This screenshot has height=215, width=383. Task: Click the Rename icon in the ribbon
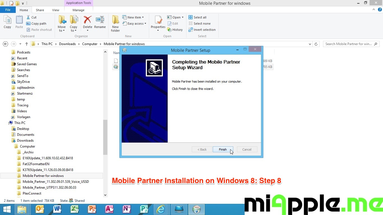click(100, 20)
